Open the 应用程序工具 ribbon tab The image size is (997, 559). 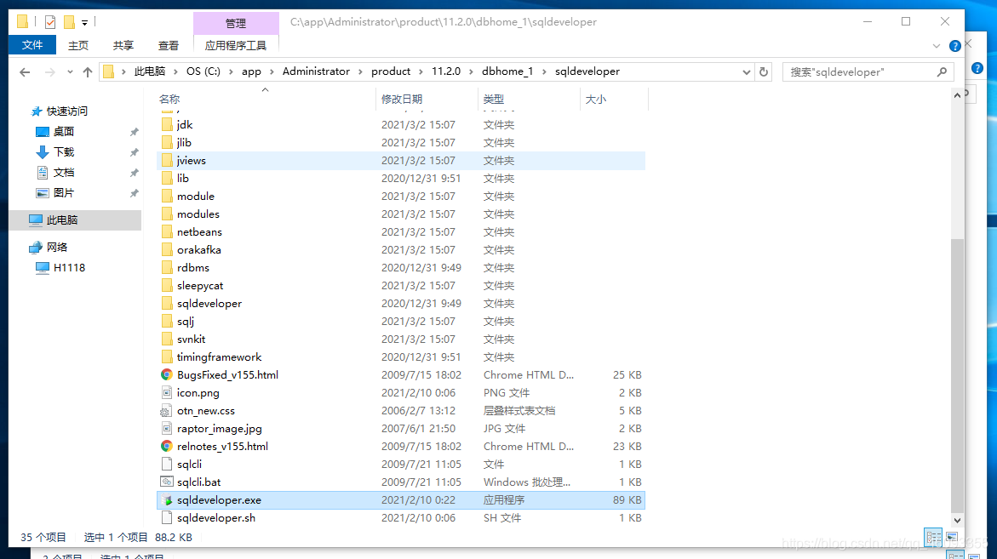[x=236, y=46]
